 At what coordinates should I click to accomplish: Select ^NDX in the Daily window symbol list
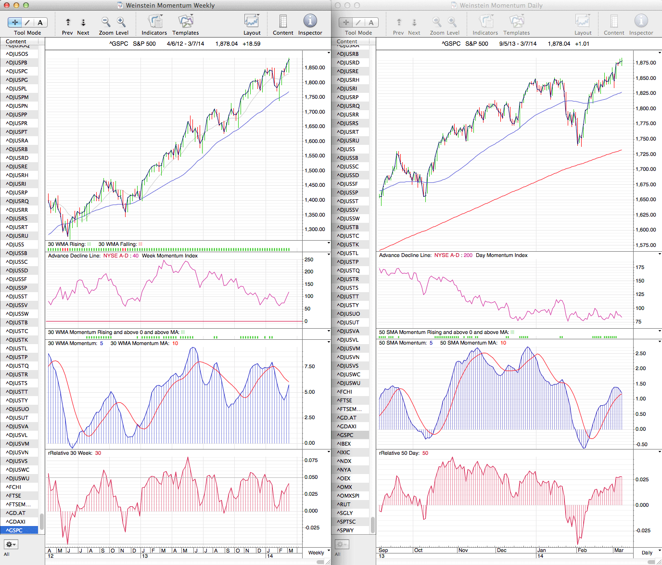point(345,461)
